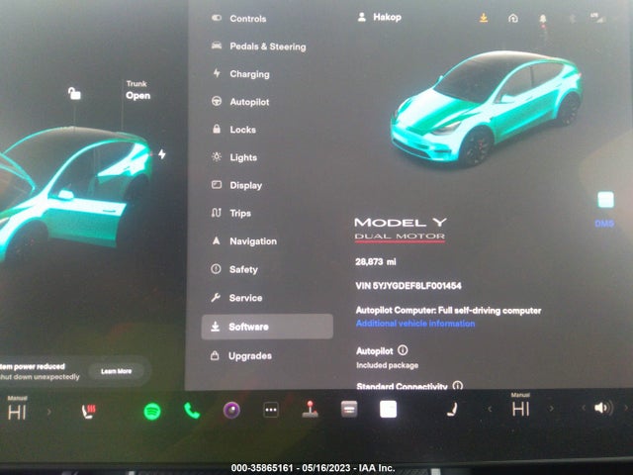The image size is (633, 475).
Task: Open the Arcade joystick app
Action: coord(310,409)
